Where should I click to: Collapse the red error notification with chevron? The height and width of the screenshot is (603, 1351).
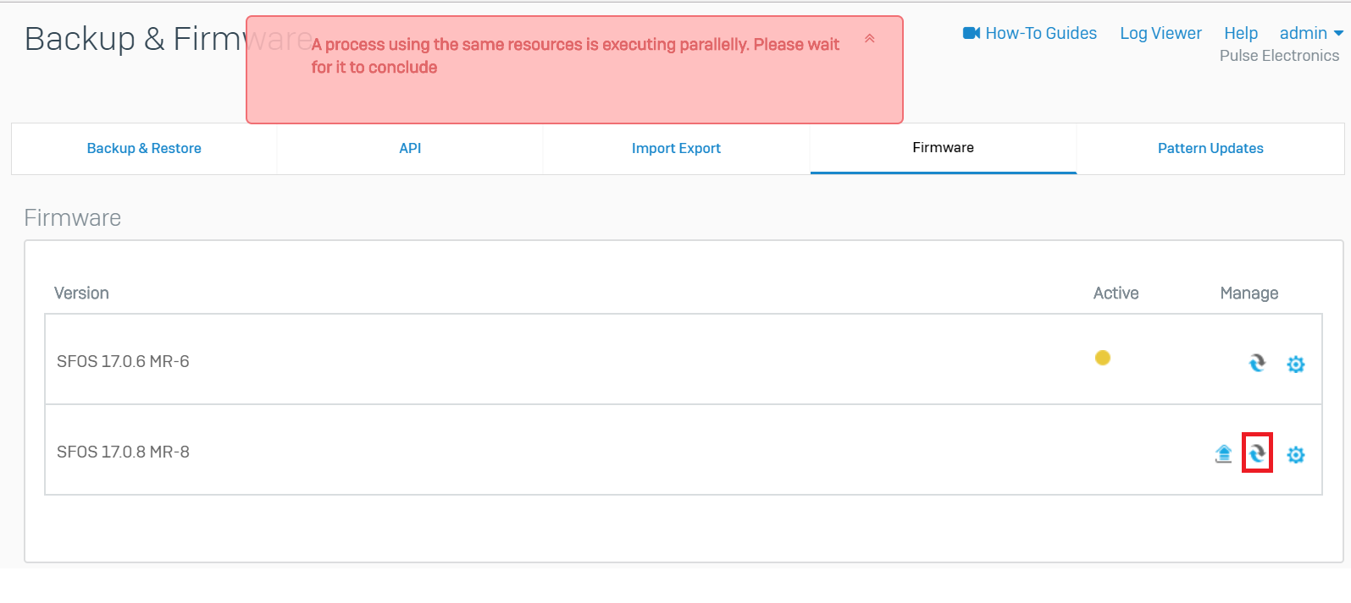[x=869, y=39]
